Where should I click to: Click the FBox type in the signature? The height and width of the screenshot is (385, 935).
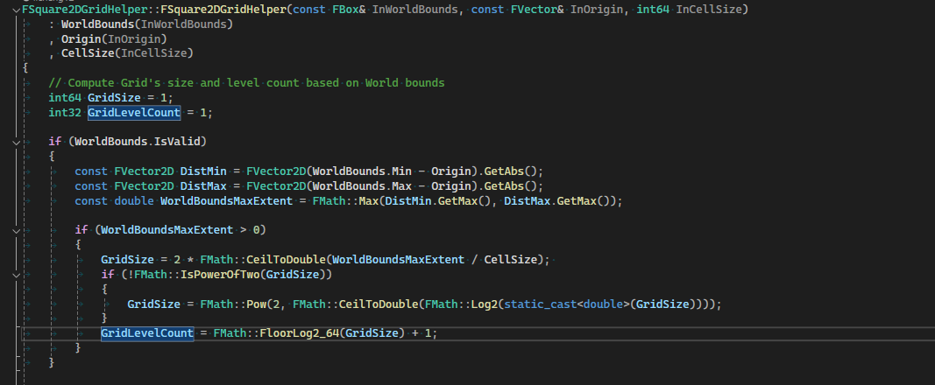[x=344, y=10]
